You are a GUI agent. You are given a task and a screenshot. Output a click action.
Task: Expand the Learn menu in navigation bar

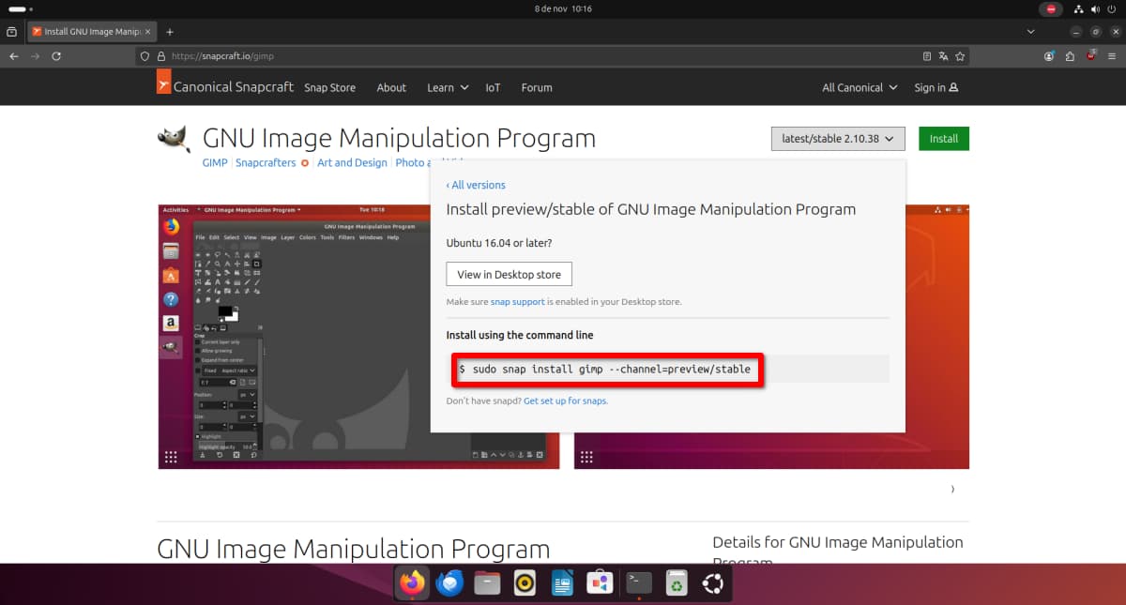(x=447, y=87)
